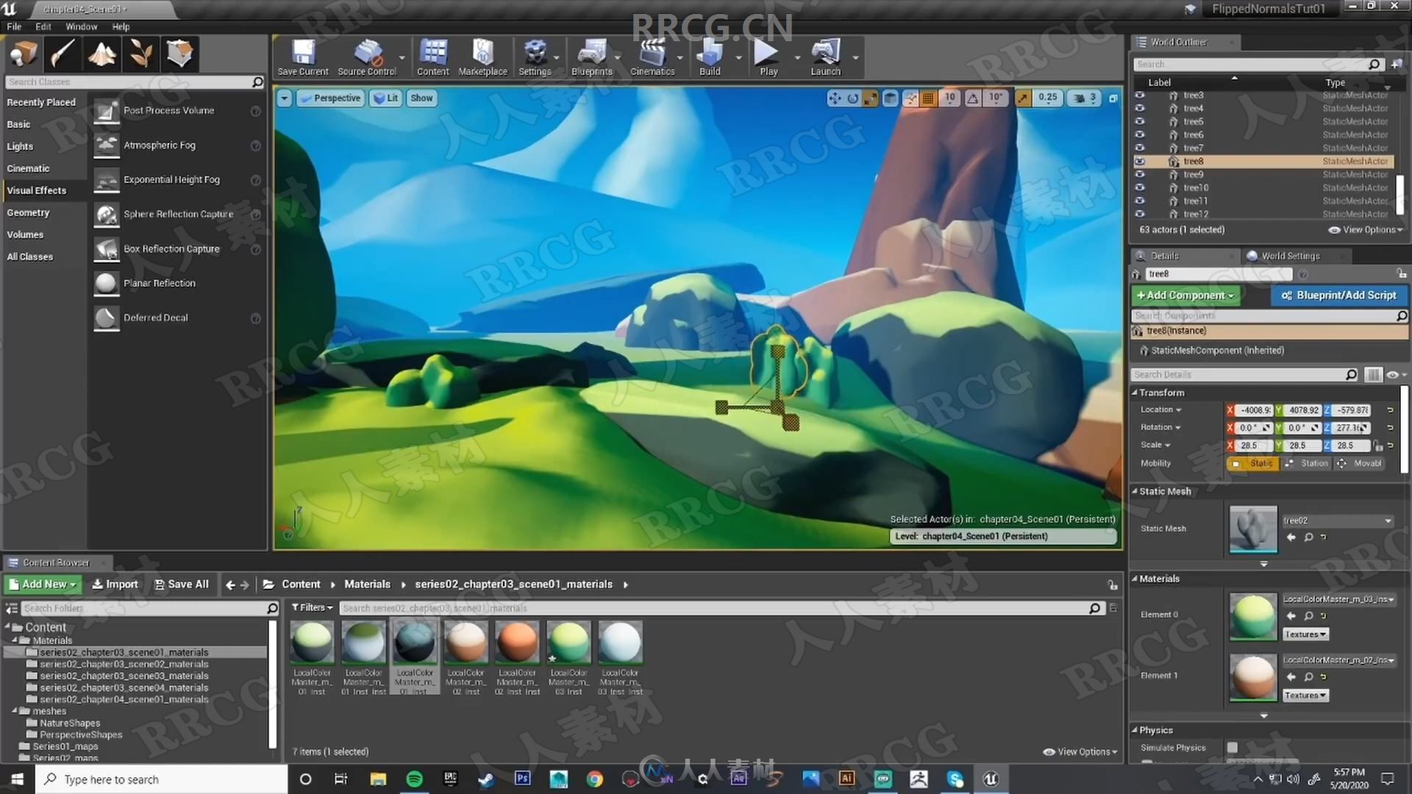Click the Window menu item
This screenshot has width=1412, height=794.
point(79,26)
